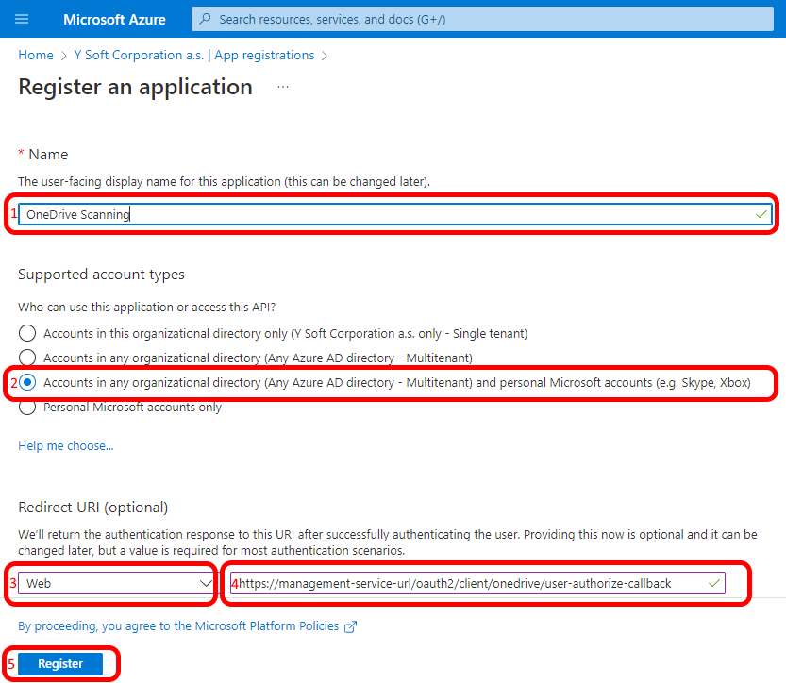Select multitenant and personal accounts option
786x683 pixels.
click(x=27, y=383)
